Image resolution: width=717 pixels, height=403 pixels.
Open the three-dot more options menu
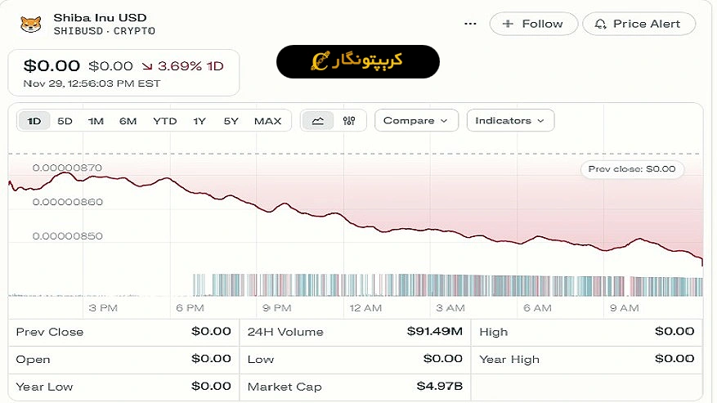tap(470, 24)
